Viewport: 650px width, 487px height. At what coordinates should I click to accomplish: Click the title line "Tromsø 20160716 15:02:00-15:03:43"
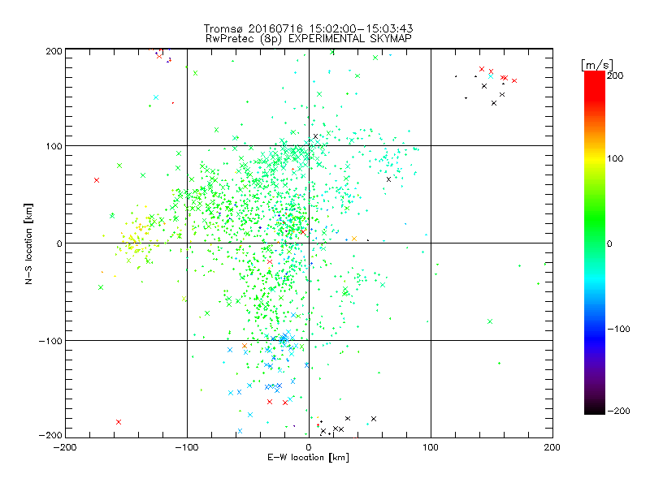coord(309,28)
